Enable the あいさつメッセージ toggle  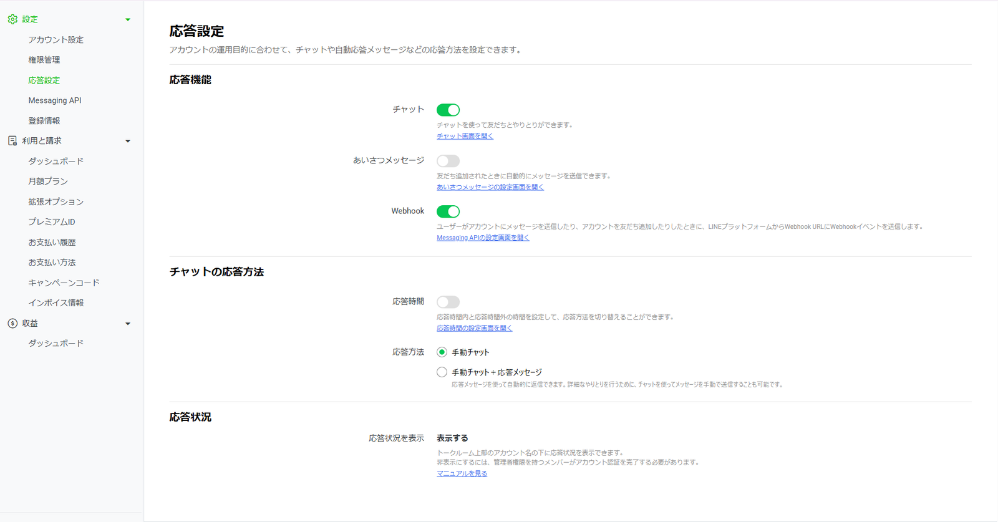(x=448, y=161)
